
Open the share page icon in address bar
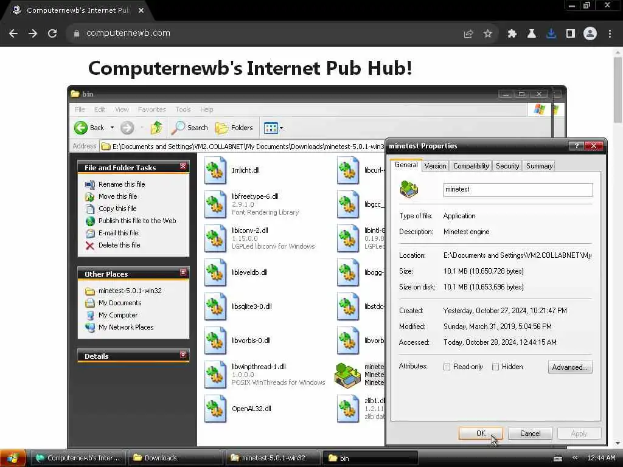pyautogui.click(x=468, y=34)
